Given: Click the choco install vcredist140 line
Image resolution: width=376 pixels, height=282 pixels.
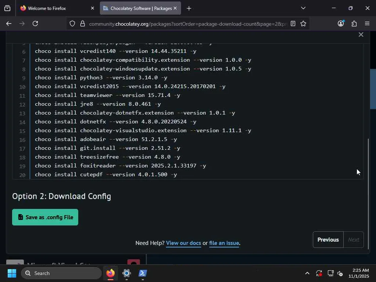Looking at the screenshot, I should point(116,51).
